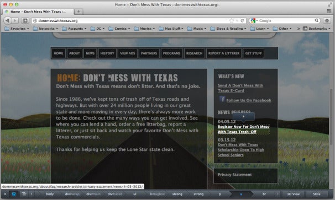Open the VIEW ADS menu item
The image size is (335, 200).
[x=128, y=53]
